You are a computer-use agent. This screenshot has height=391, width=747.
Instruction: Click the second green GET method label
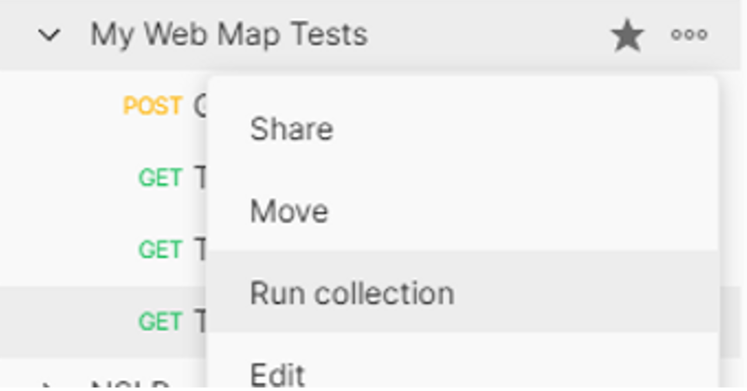160,250
